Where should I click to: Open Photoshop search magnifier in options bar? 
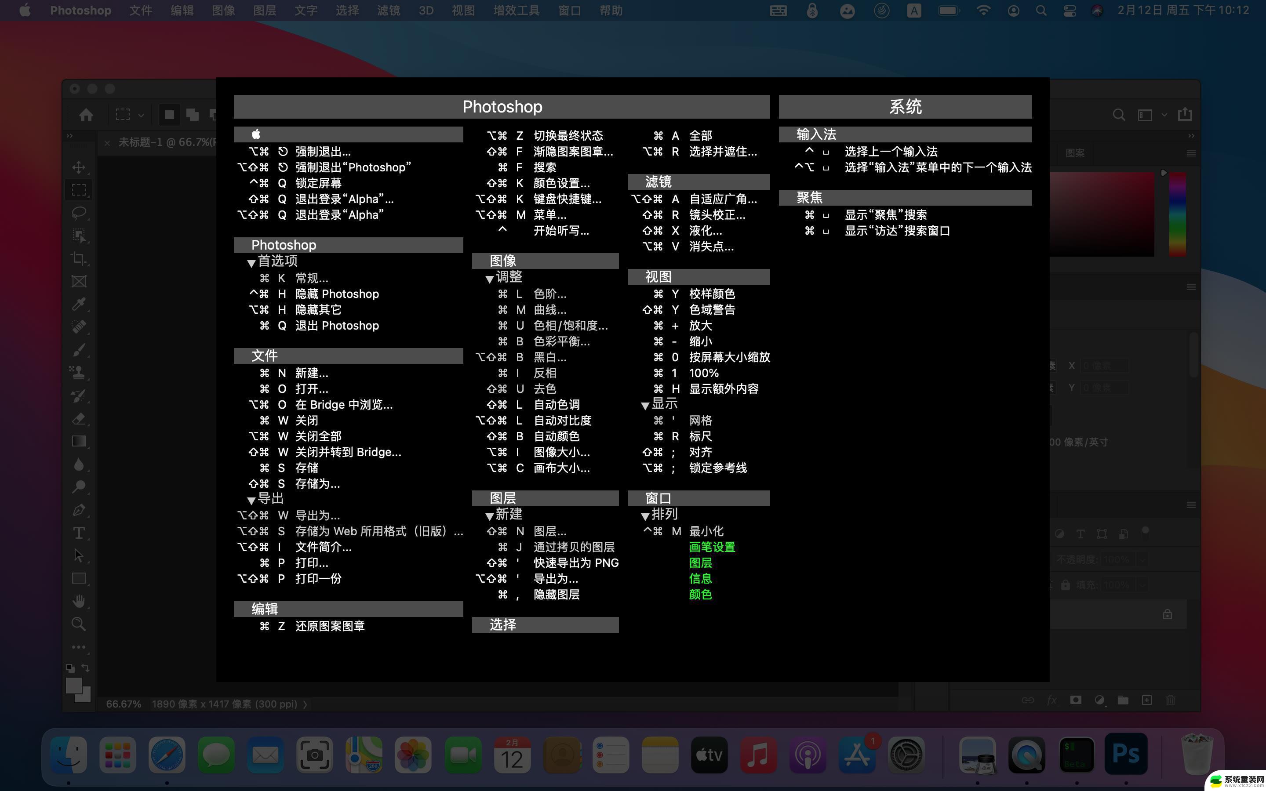[1118, 115]
